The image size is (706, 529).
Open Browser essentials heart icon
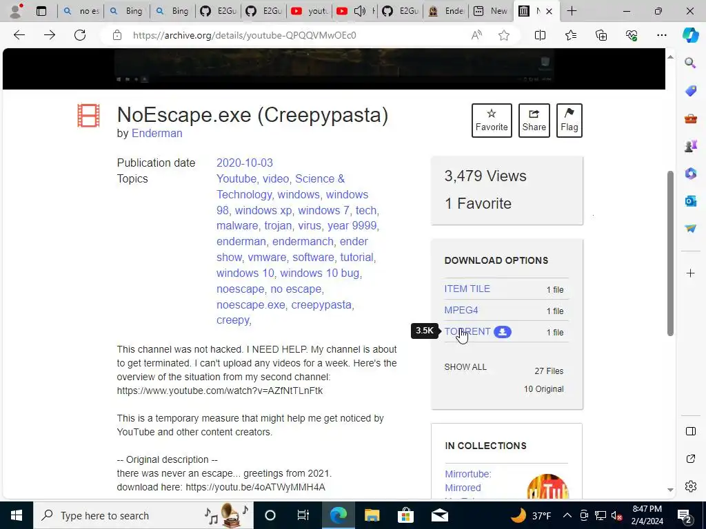point(632,35)
